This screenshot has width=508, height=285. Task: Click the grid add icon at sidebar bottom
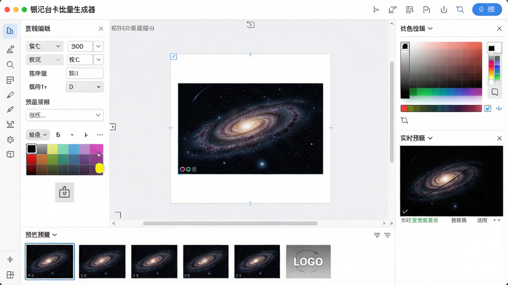point(10,275)
